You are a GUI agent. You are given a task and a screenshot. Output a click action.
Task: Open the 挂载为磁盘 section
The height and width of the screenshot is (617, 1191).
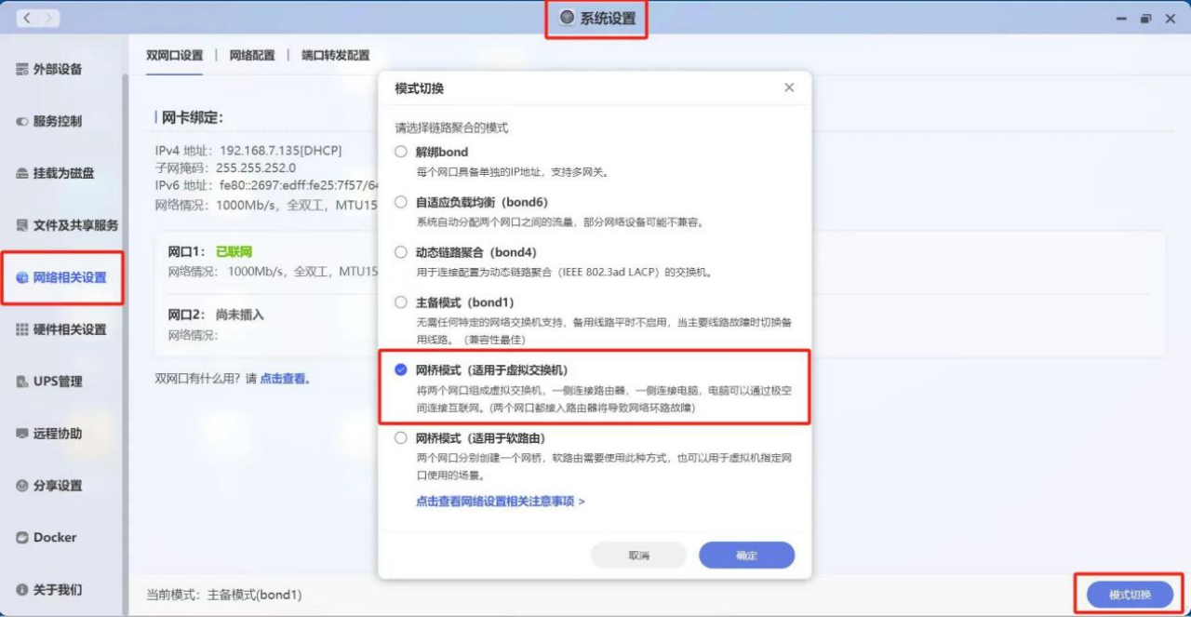[x=58, y=172]
